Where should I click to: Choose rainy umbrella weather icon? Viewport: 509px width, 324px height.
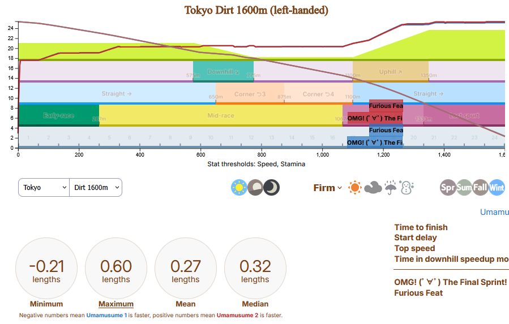coord(391,188)
